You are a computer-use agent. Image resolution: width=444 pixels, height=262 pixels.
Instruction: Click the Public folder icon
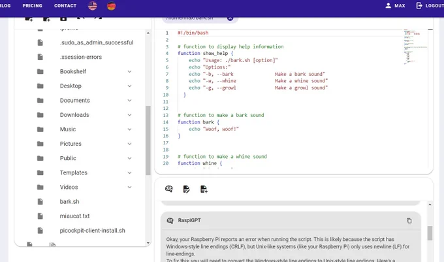(x=40, y=158)
